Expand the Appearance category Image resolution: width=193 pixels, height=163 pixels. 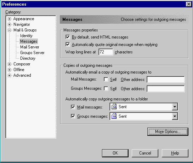[x=9, y=19]
